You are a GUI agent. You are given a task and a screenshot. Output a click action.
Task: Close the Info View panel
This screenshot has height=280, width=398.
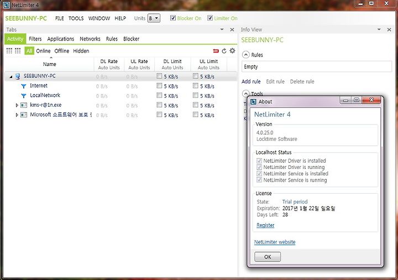(x=389, y=30)
